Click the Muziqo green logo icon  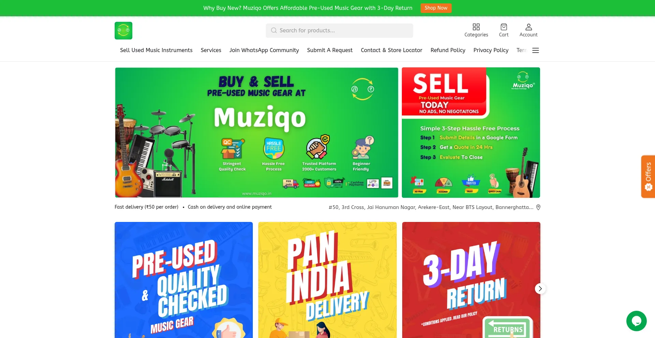(123, 31)
